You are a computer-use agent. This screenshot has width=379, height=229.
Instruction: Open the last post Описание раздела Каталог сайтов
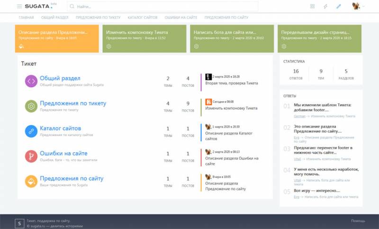[x=229, y=136]
